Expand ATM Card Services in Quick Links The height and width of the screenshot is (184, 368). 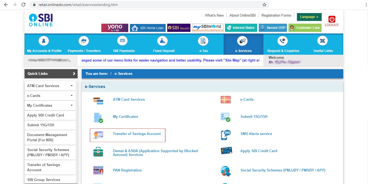pyautogui.click(x=72, y=86)
